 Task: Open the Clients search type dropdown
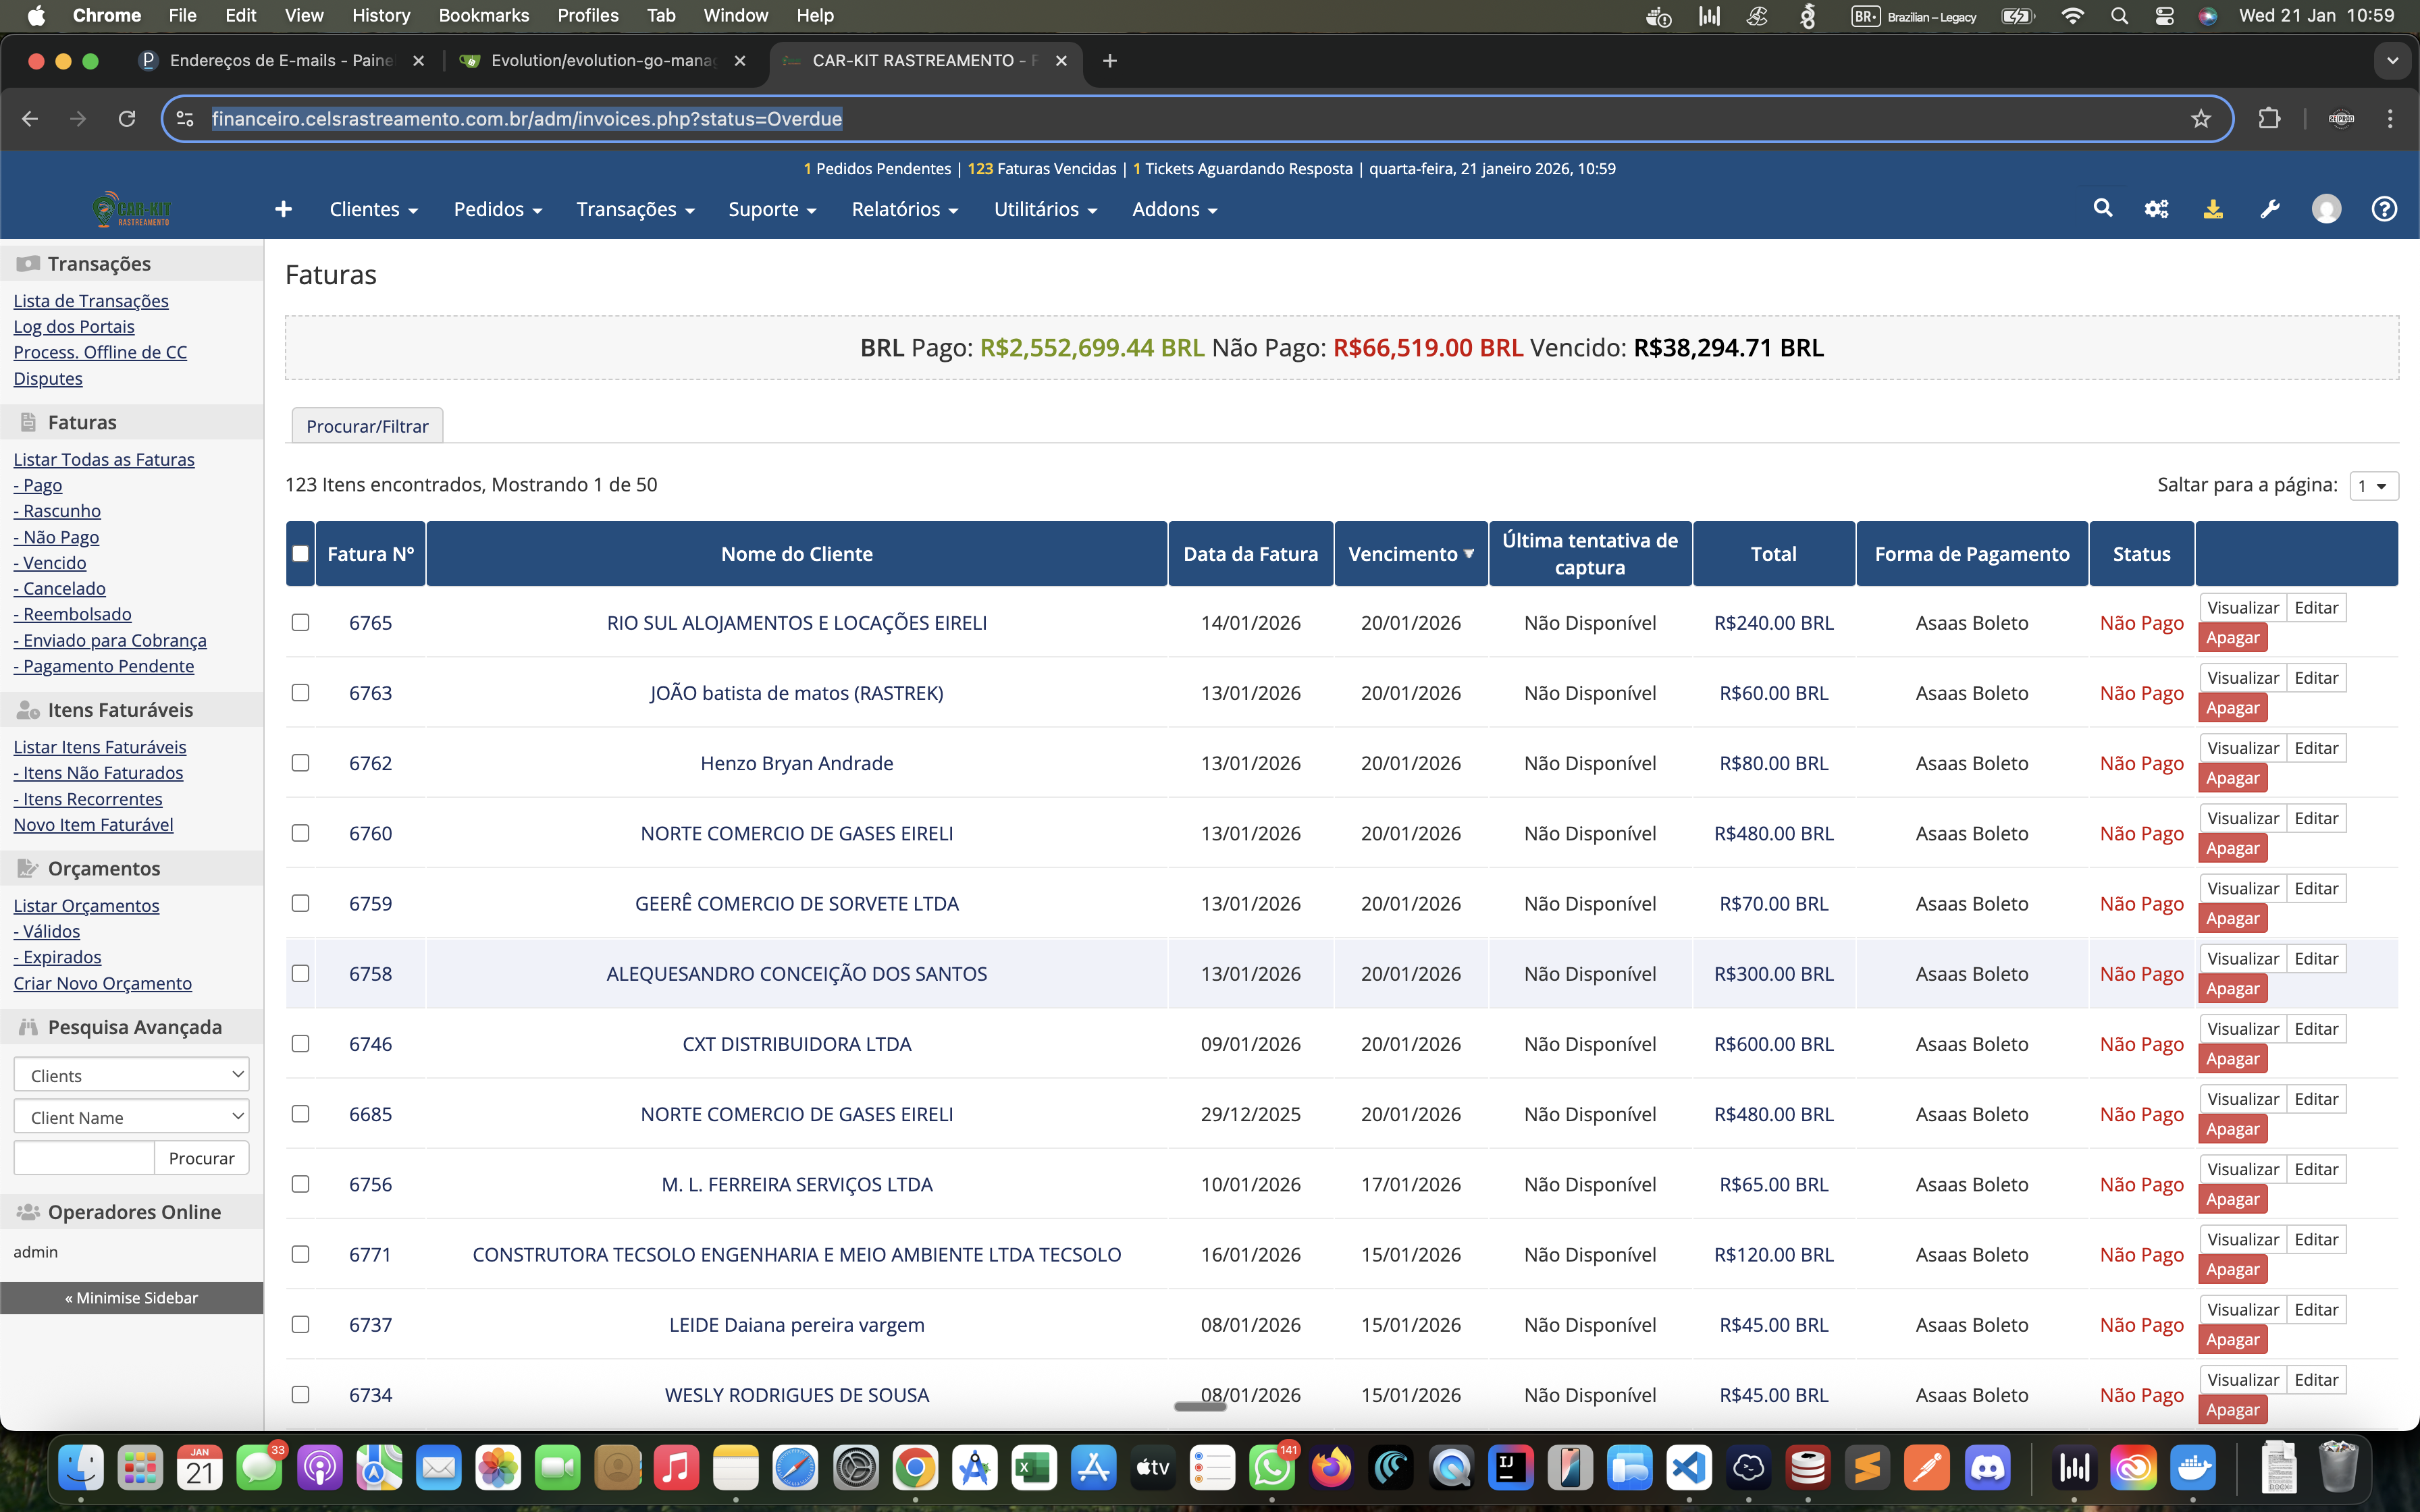coord(131,1075)
